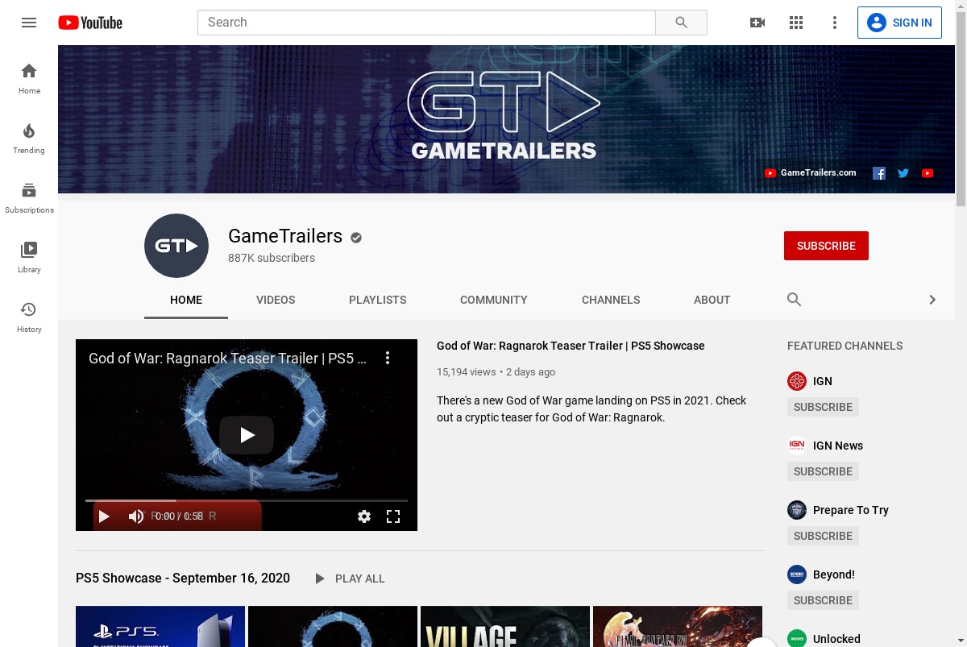This screenshot has height=647, width=967.
Task: Click the IGN News channel name
Action: (x=838, y=446)
